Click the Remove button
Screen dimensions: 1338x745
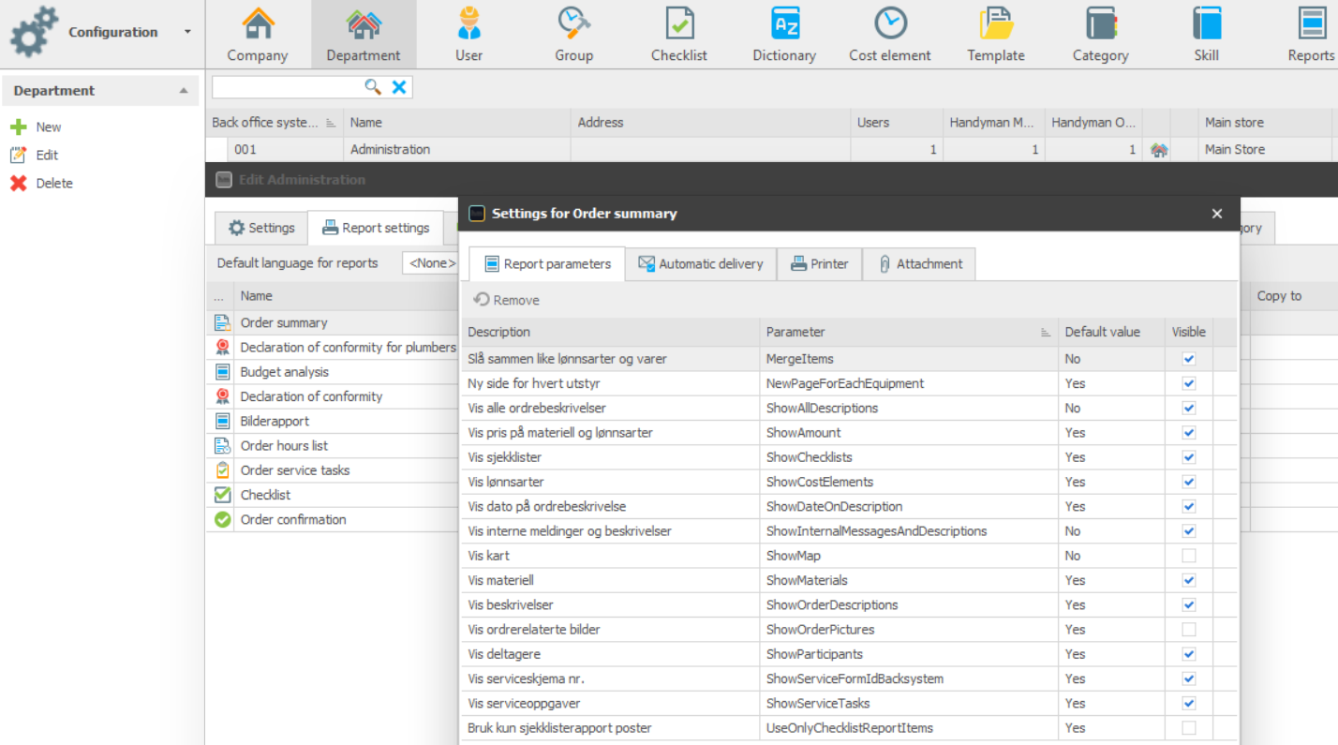506,300
